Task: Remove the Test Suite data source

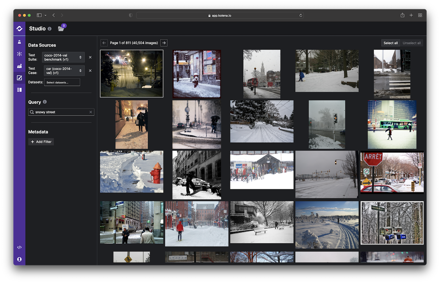Action: point(90,57)
